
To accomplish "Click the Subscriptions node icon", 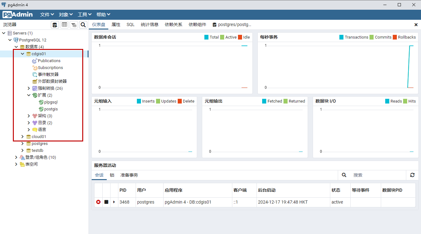I will point(35,67).
